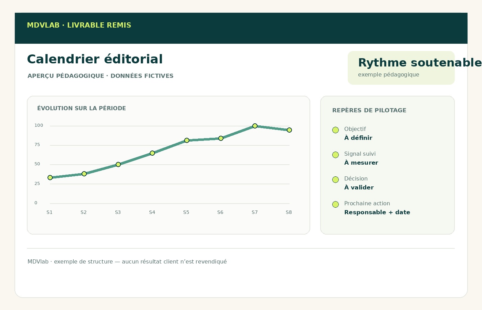Pick the S5 data point on the line
The height and width of the screenshot is (310, 482).
coord(187,140)
